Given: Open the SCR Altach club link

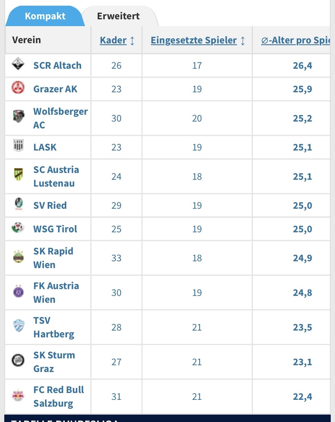Looking at the screenshot, I should (57, 65).
